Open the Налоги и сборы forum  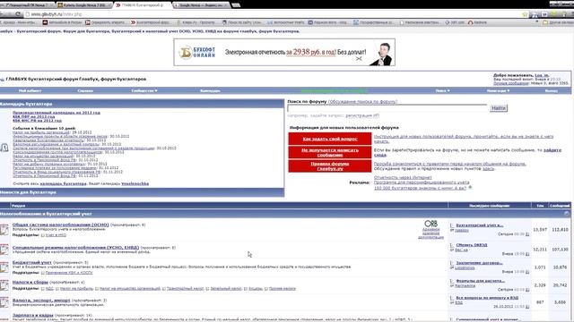30,282
